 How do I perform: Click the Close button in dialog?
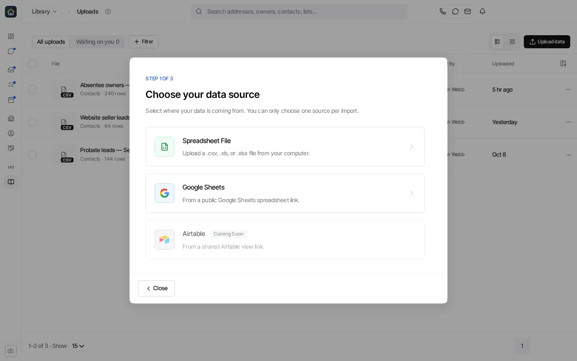tap(156, 288)
